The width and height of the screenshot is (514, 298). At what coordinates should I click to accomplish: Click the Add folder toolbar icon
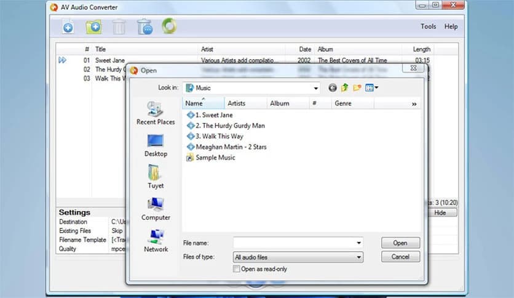pos(93,27)
